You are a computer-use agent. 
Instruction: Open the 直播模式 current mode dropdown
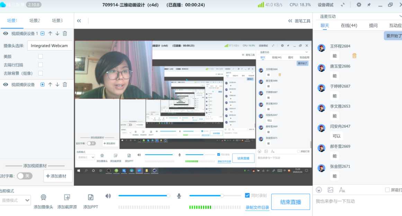[x=16, y=200]
